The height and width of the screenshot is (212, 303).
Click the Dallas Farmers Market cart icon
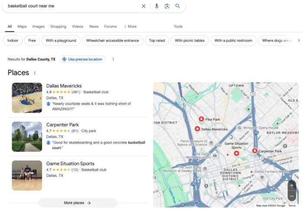[262, 177]
